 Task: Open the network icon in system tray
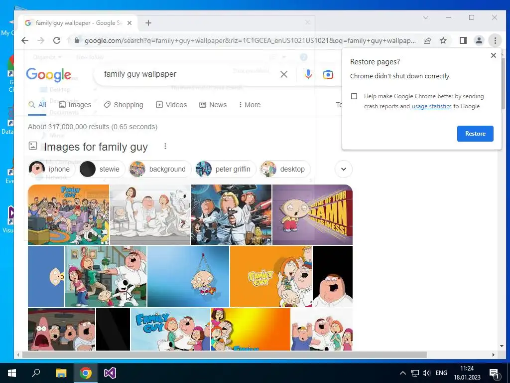(415, 373)
